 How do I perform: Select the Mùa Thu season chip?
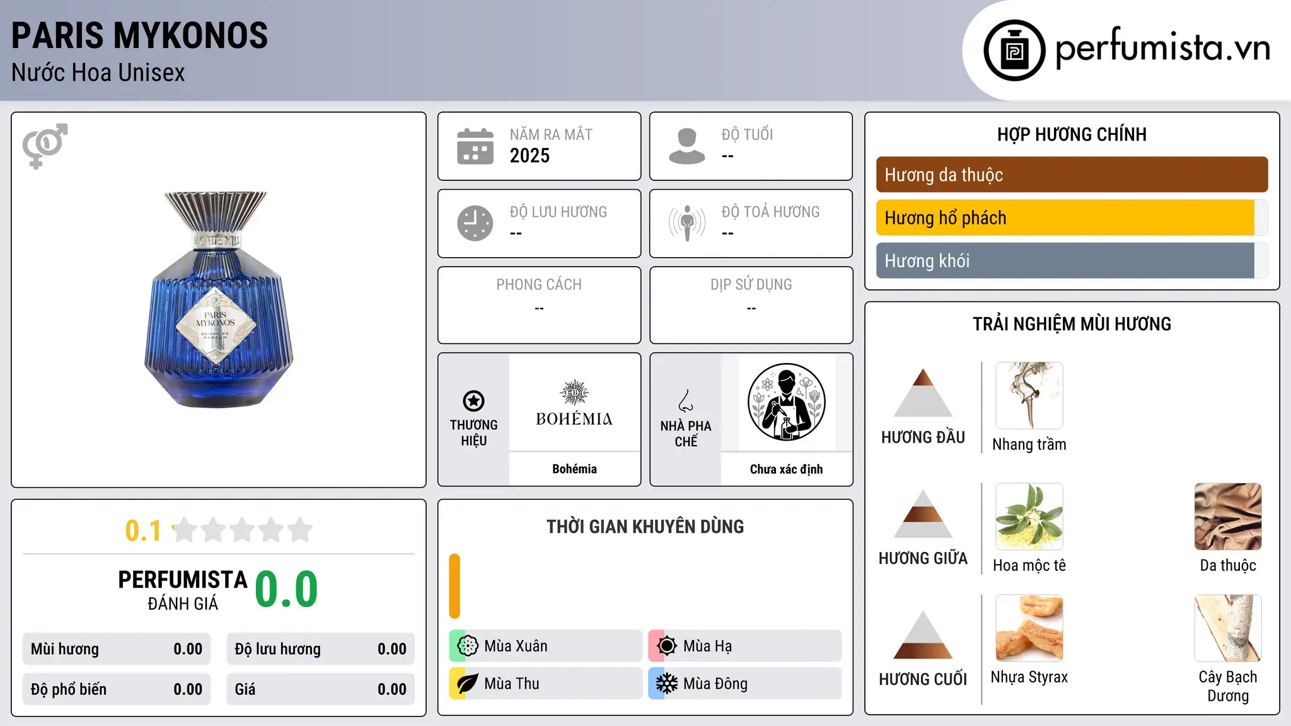coord(545,683)
